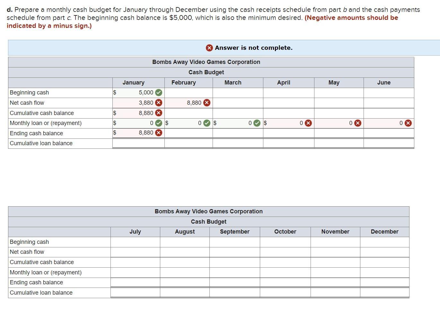The height and width of the screenshot is (311, 440).
Task: Click 'Net cash flow' row label in second table
Action: coord(27,252)
